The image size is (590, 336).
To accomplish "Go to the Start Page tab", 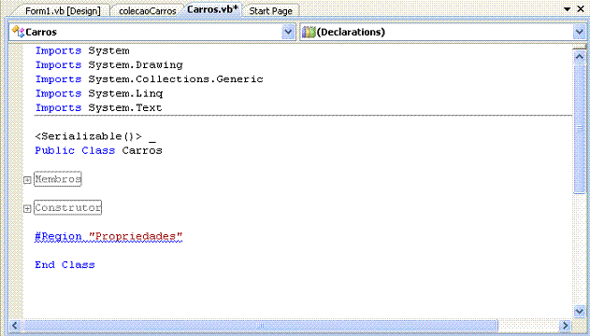I will pos(270,11).
